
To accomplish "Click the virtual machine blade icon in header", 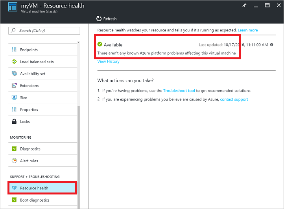I will [x=13, y=7].
